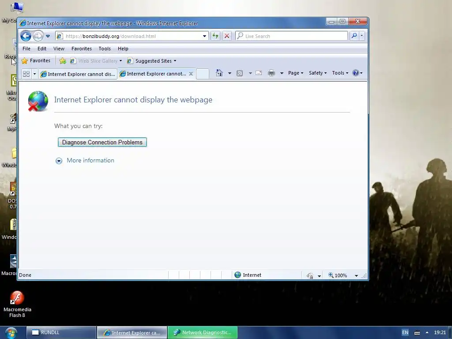Expand the Home button dropdown arrow

230,73
